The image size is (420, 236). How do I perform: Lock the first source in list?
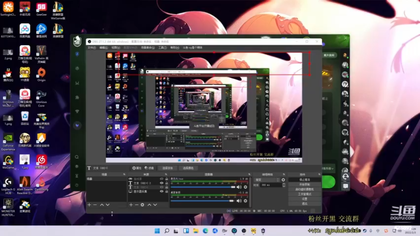(166, 179)
